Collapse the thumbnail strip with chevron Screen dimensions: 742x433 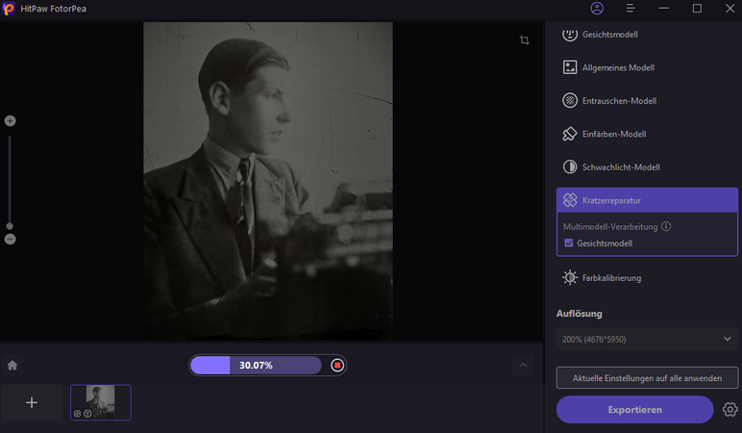click(x=523, y=366)
